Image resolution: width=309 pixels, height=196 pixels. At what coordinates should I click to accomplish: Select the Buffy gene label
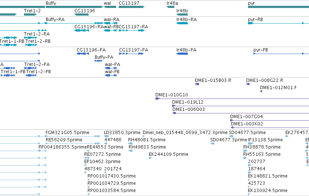pyautogui.click(x=51, y=3)
